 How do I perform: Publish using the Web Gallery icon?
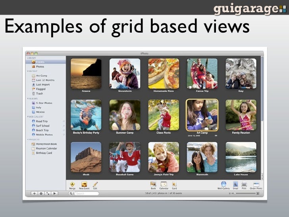tap(223, 184)
